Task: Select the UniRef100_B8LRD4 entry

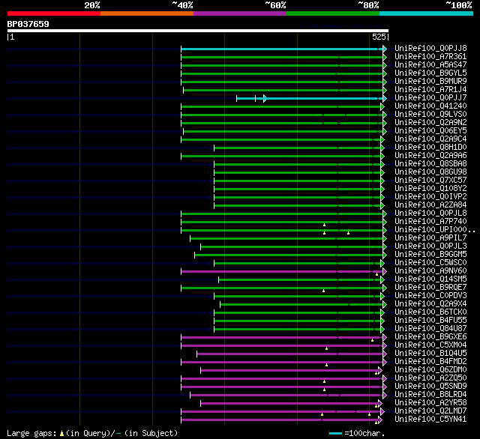Action: pyautogui.click(x=430, y=395)
